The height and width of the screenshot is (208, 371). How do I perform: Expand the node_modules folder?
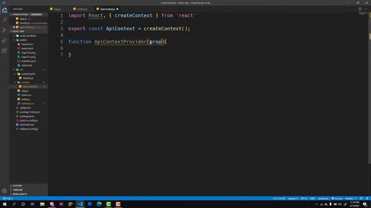click(28, 36)
